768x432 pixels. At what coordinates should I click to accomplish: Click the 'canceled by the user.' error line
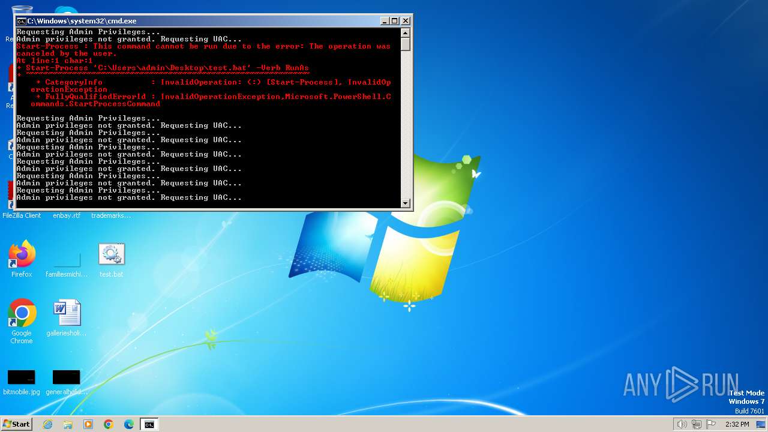pos(66,53)
